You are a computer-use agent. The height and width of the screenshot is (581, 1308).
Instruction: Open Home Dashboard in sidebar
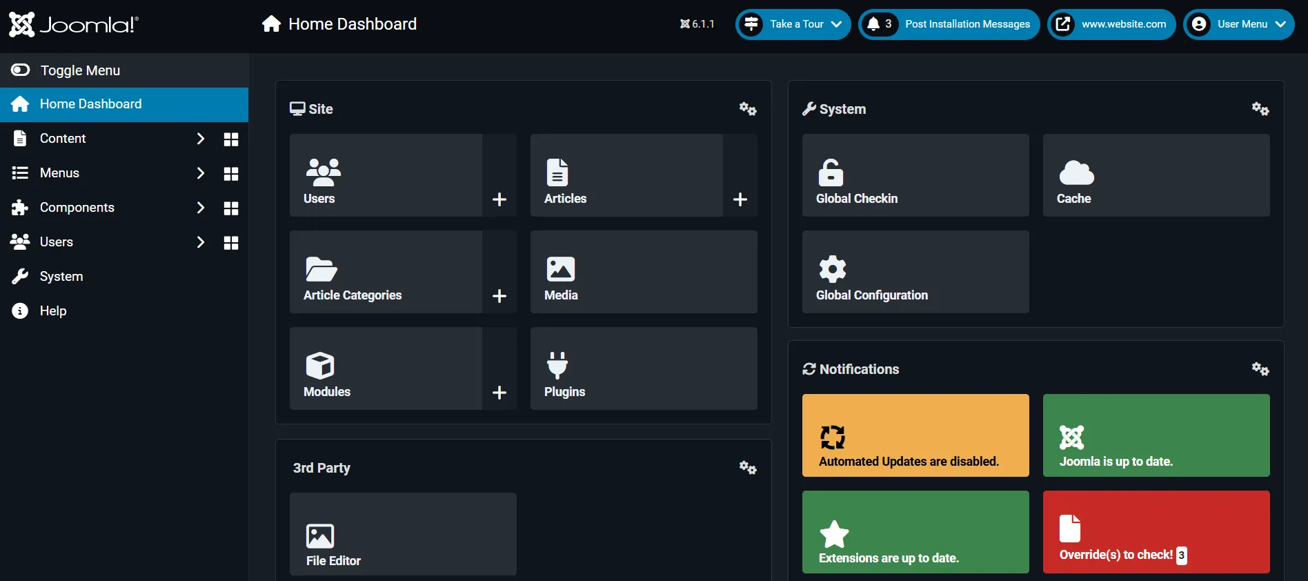(x=124, y=104)
